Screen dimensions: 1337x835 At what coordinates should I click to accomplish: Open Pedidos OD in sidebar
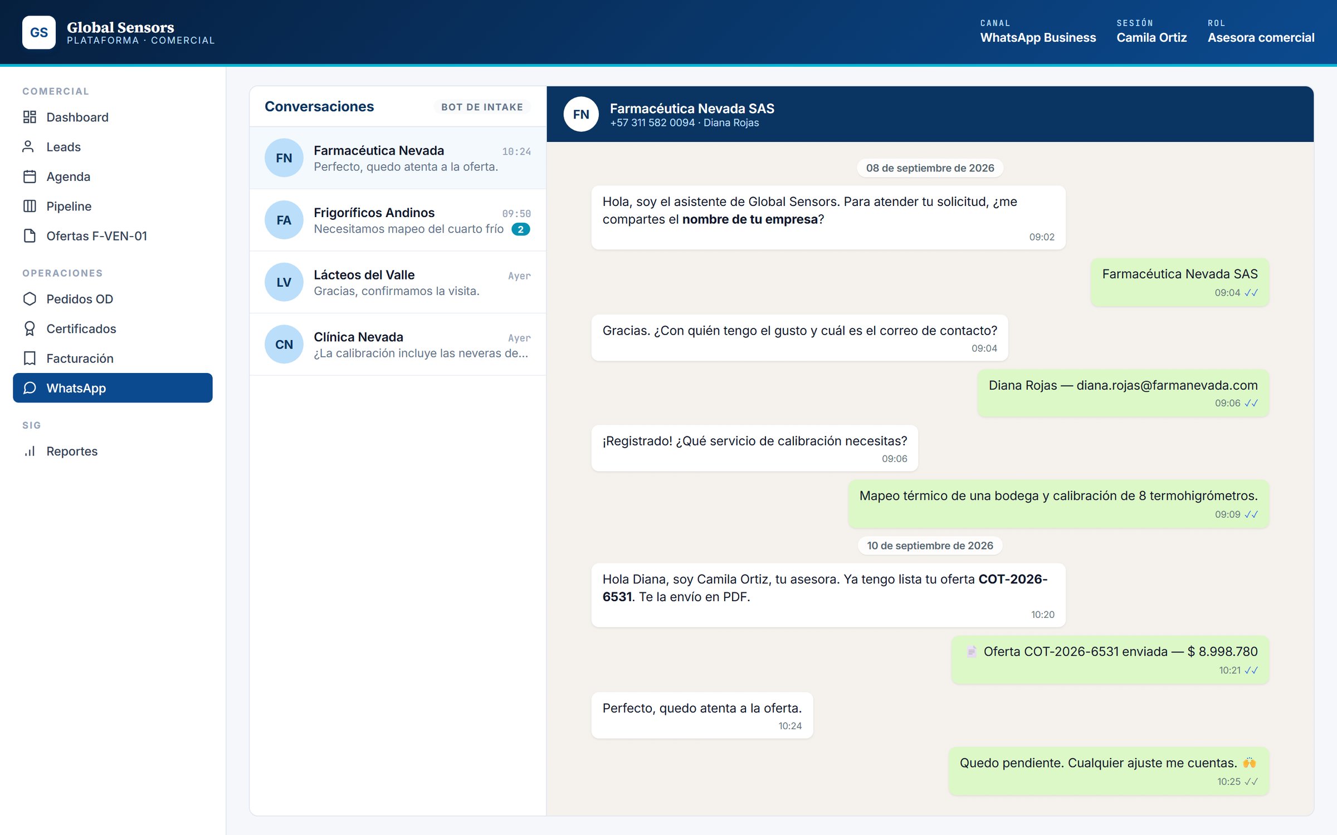pos(113,299)
